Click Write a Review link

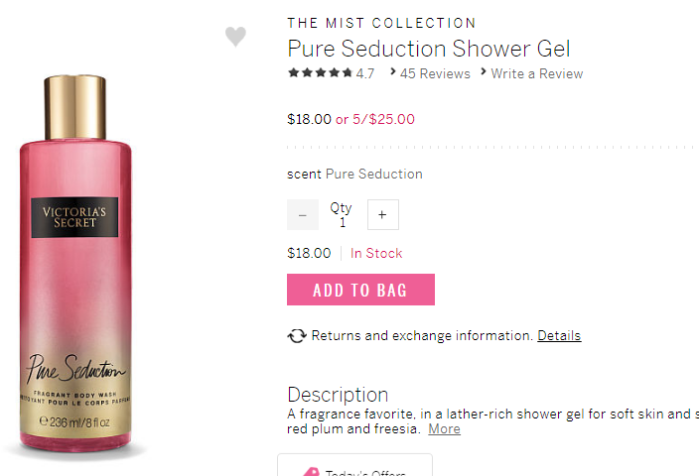[536, 73]
